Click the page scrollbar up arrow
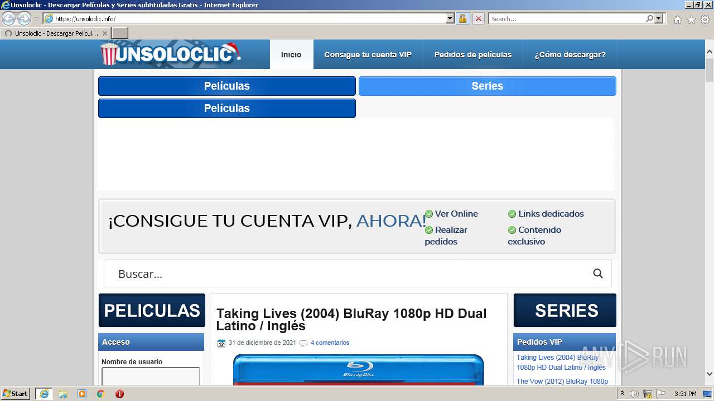Screen dimensions: 714x401 coord(710,52)
